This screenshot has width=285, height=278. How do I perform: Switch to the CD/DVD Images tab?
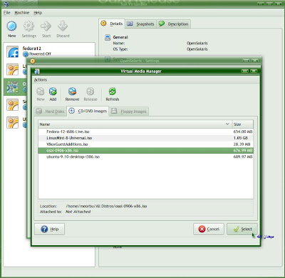coord(88,111)
